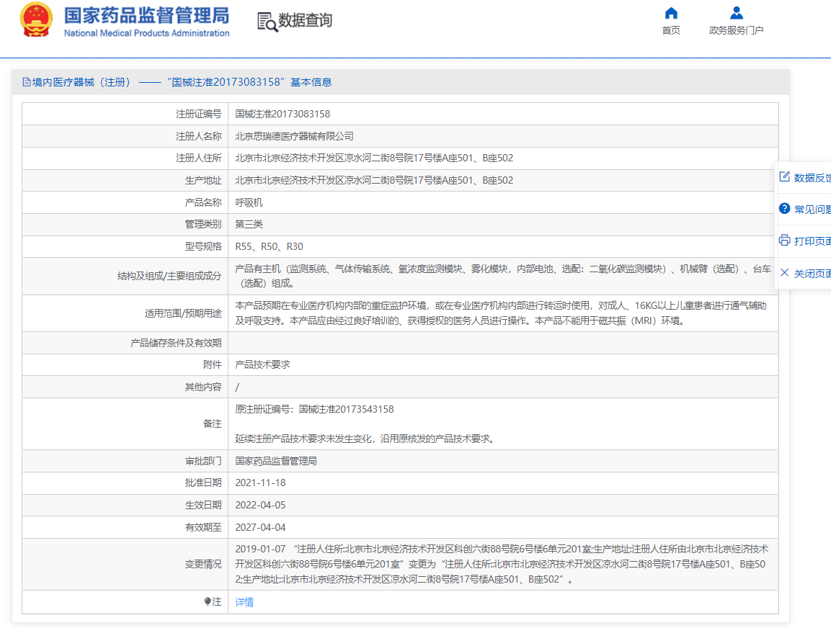Click the 批准日期 row label
This screenshot has width=831, height=628.
(203, 483)
